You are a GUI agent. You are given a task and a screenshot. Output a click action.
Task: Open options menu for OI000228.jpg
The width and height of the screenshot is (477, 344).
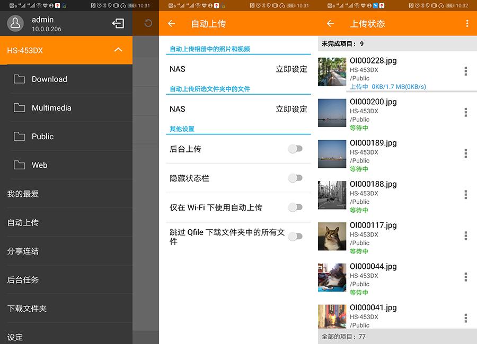(x=465, y=71)
